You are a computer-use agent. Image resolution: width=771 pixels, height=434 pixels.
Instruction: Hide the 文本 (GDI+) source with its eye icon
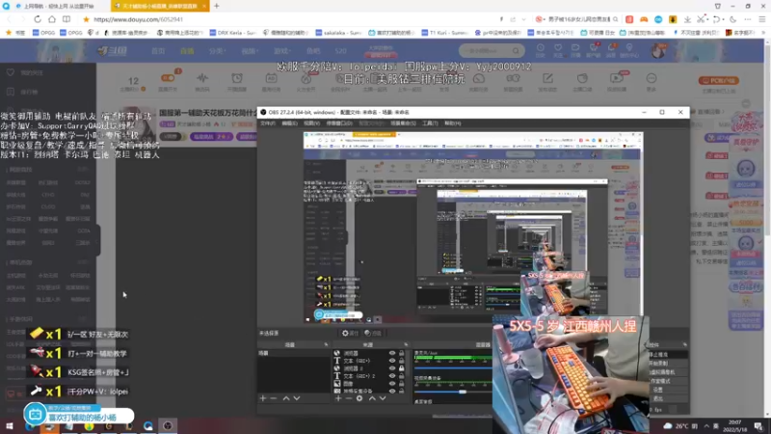click(x=392, y=361)
